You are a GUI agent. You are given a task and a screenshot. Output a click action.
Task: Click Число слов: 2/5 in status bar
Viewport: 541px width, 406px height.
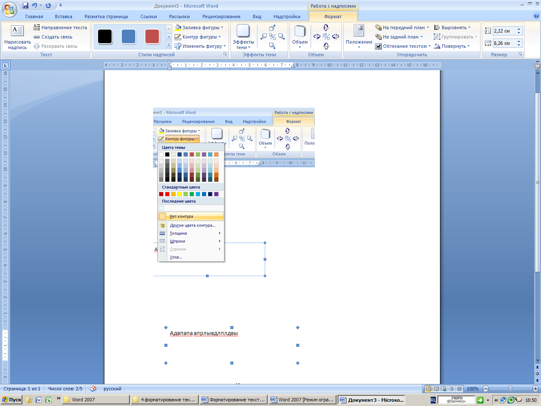(65, 389)
